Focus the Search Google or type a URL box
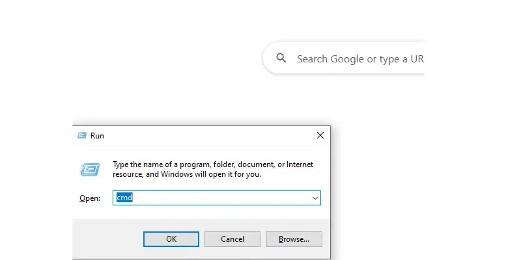 click(344, 58)
